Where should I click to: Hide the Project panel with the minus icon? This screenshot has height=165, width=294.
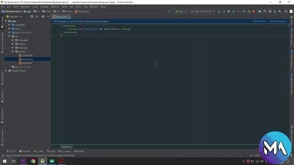click(x=48, y=16)
